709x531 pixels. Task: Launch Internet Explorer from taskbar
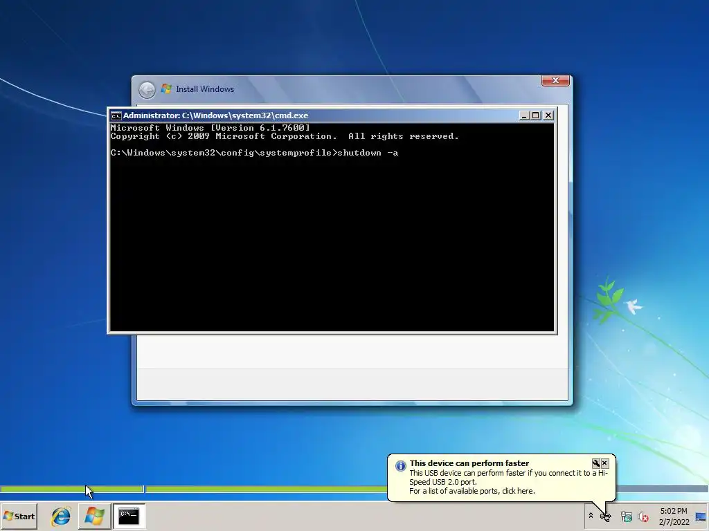point(61,516)
